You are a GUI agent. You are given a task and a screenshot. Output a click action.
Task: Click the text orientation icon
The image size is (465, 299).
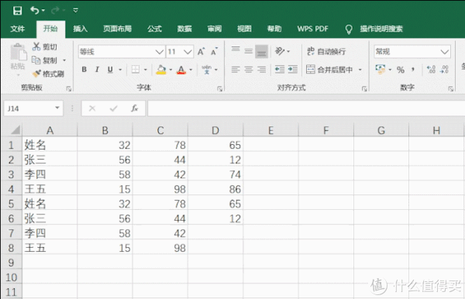[x=280, y=51]
